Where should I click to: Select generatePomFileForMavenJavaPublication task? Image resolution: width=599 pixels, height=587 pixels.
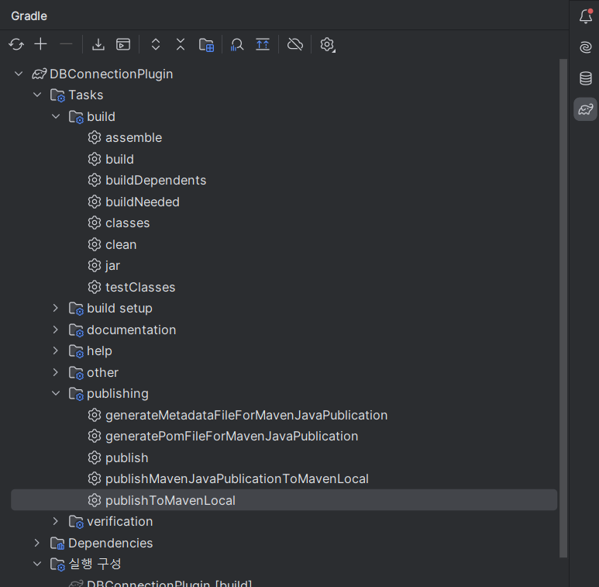(232, 436)
